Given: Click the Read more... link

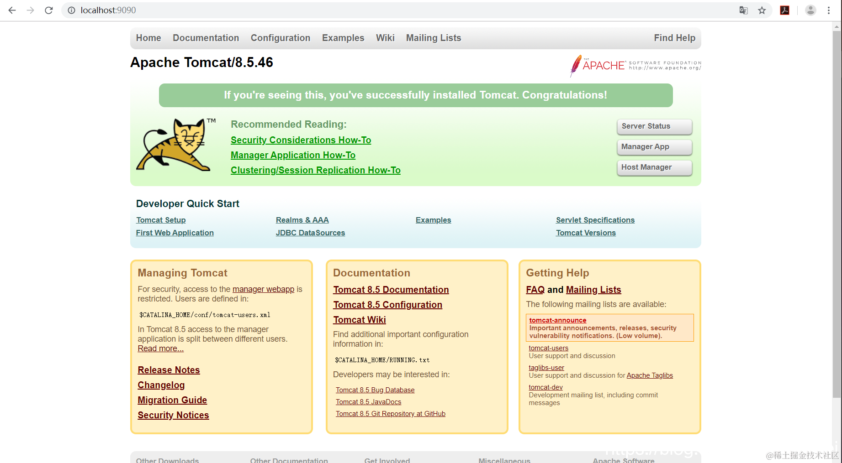Looking at the screenshot, I should click(x=161, y=349).
